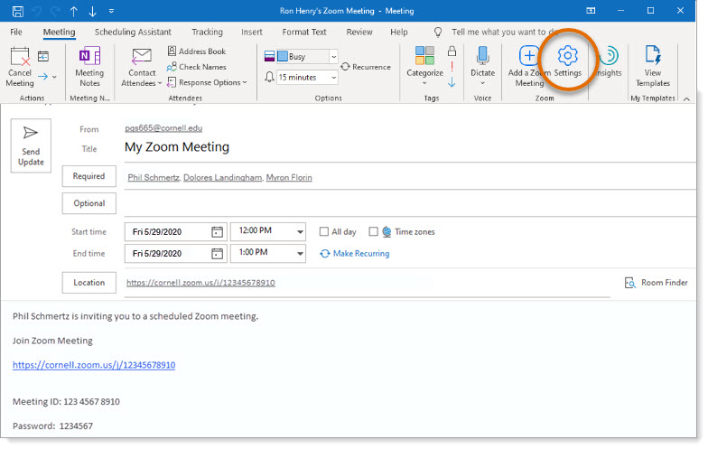Screen dimensions: 708x449
Task: Open the Review tab
Action: [359, 33]
